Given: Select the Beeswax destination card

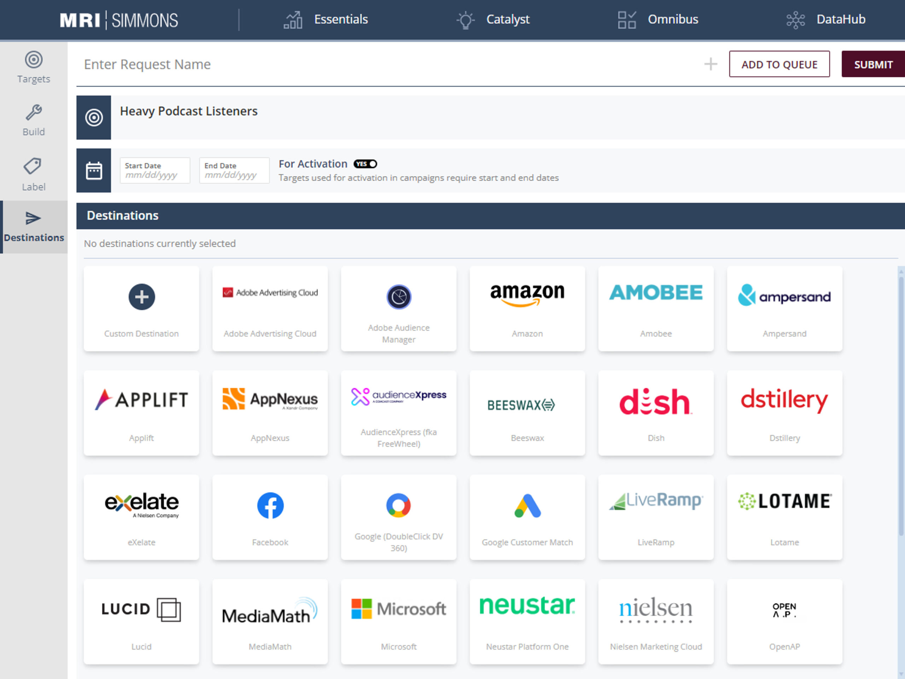Looking at the screenshot, I should point(527,413).
